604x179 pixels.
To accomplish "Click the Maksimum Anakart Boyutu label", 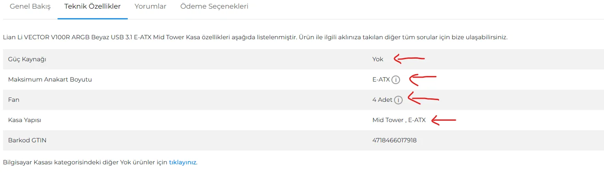I will pos(50,79).
